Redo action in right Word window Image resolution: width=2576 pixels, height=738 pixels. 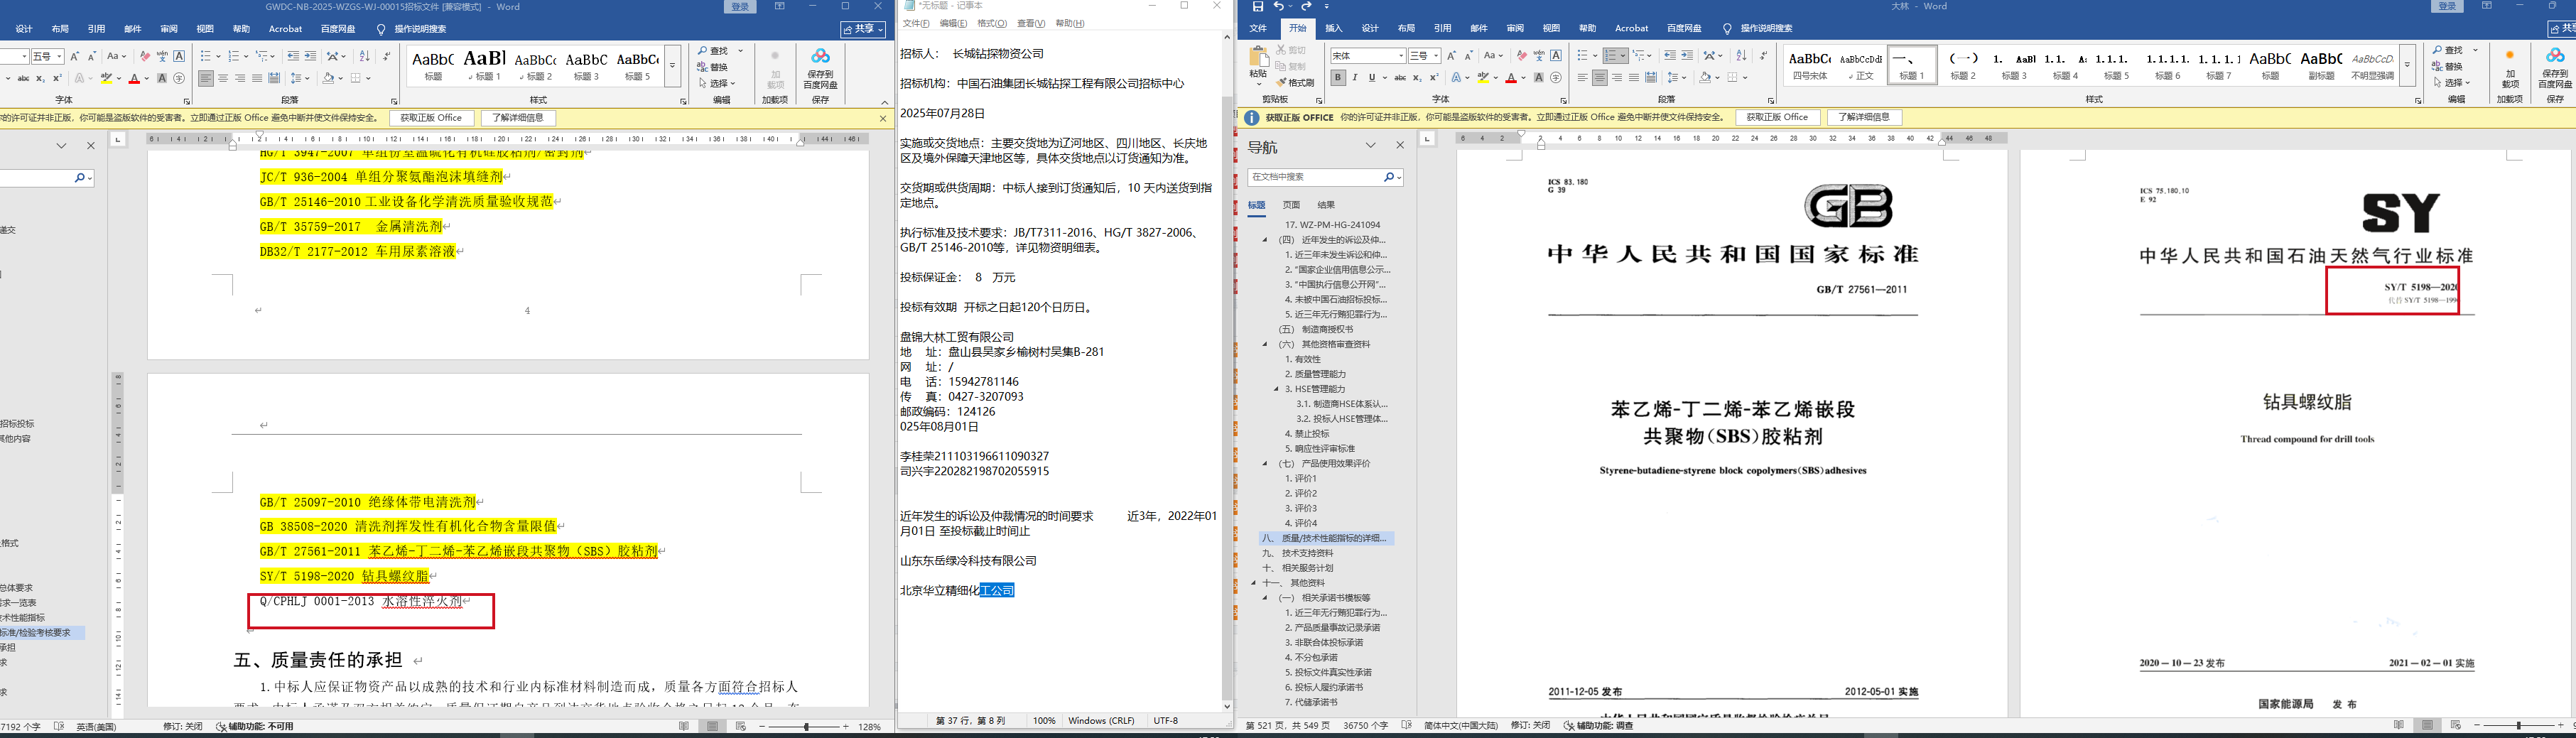pyautogui.click(x=1307, y=7)
